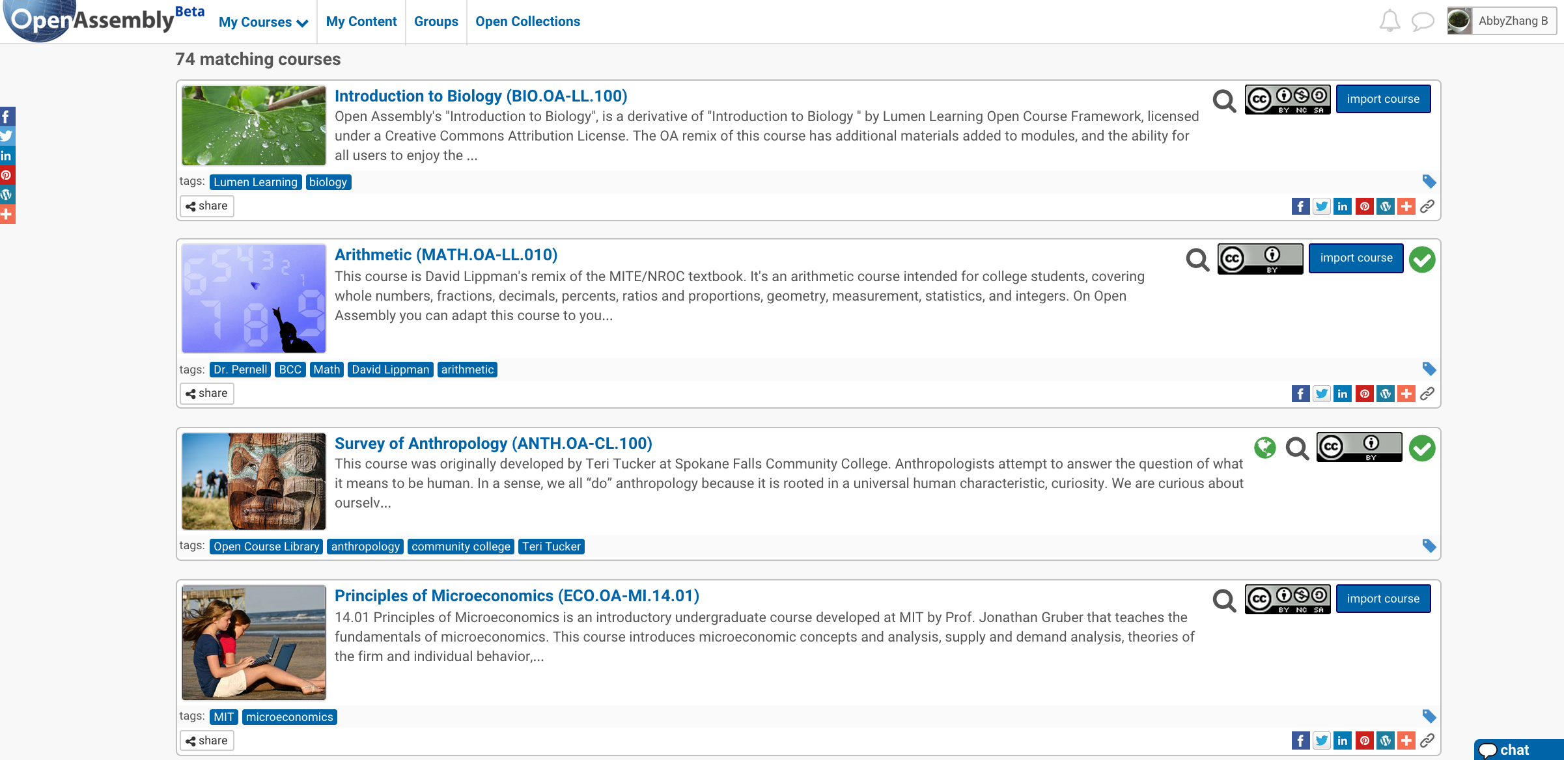Filter by the Dr. Pernell tag

pyautogui.click(x=240, y=370)
